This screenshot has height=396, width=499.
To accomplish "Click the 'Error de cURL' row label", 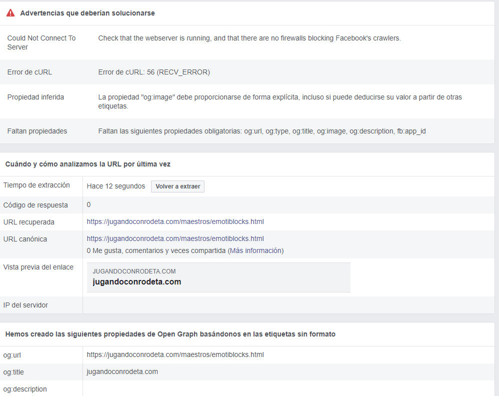I will (x=29, y=72).
